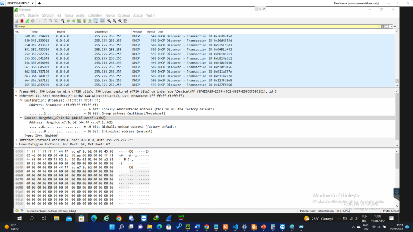Stop the running packet capture
The image size is (413, 232).
click(22, 21)
